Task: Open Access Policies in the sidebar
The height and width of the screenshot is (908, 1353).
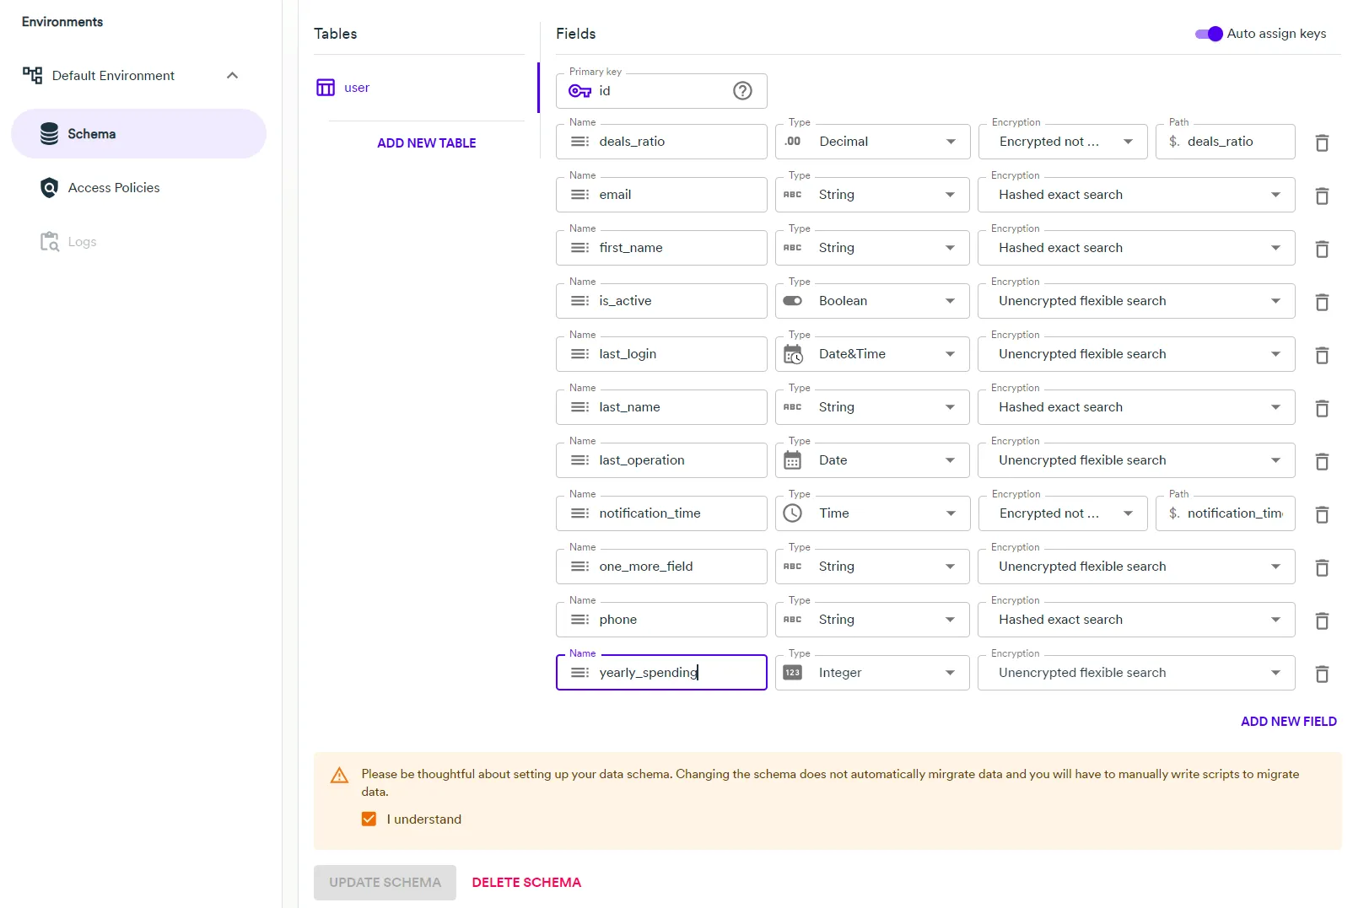Action: coord(114,188)
